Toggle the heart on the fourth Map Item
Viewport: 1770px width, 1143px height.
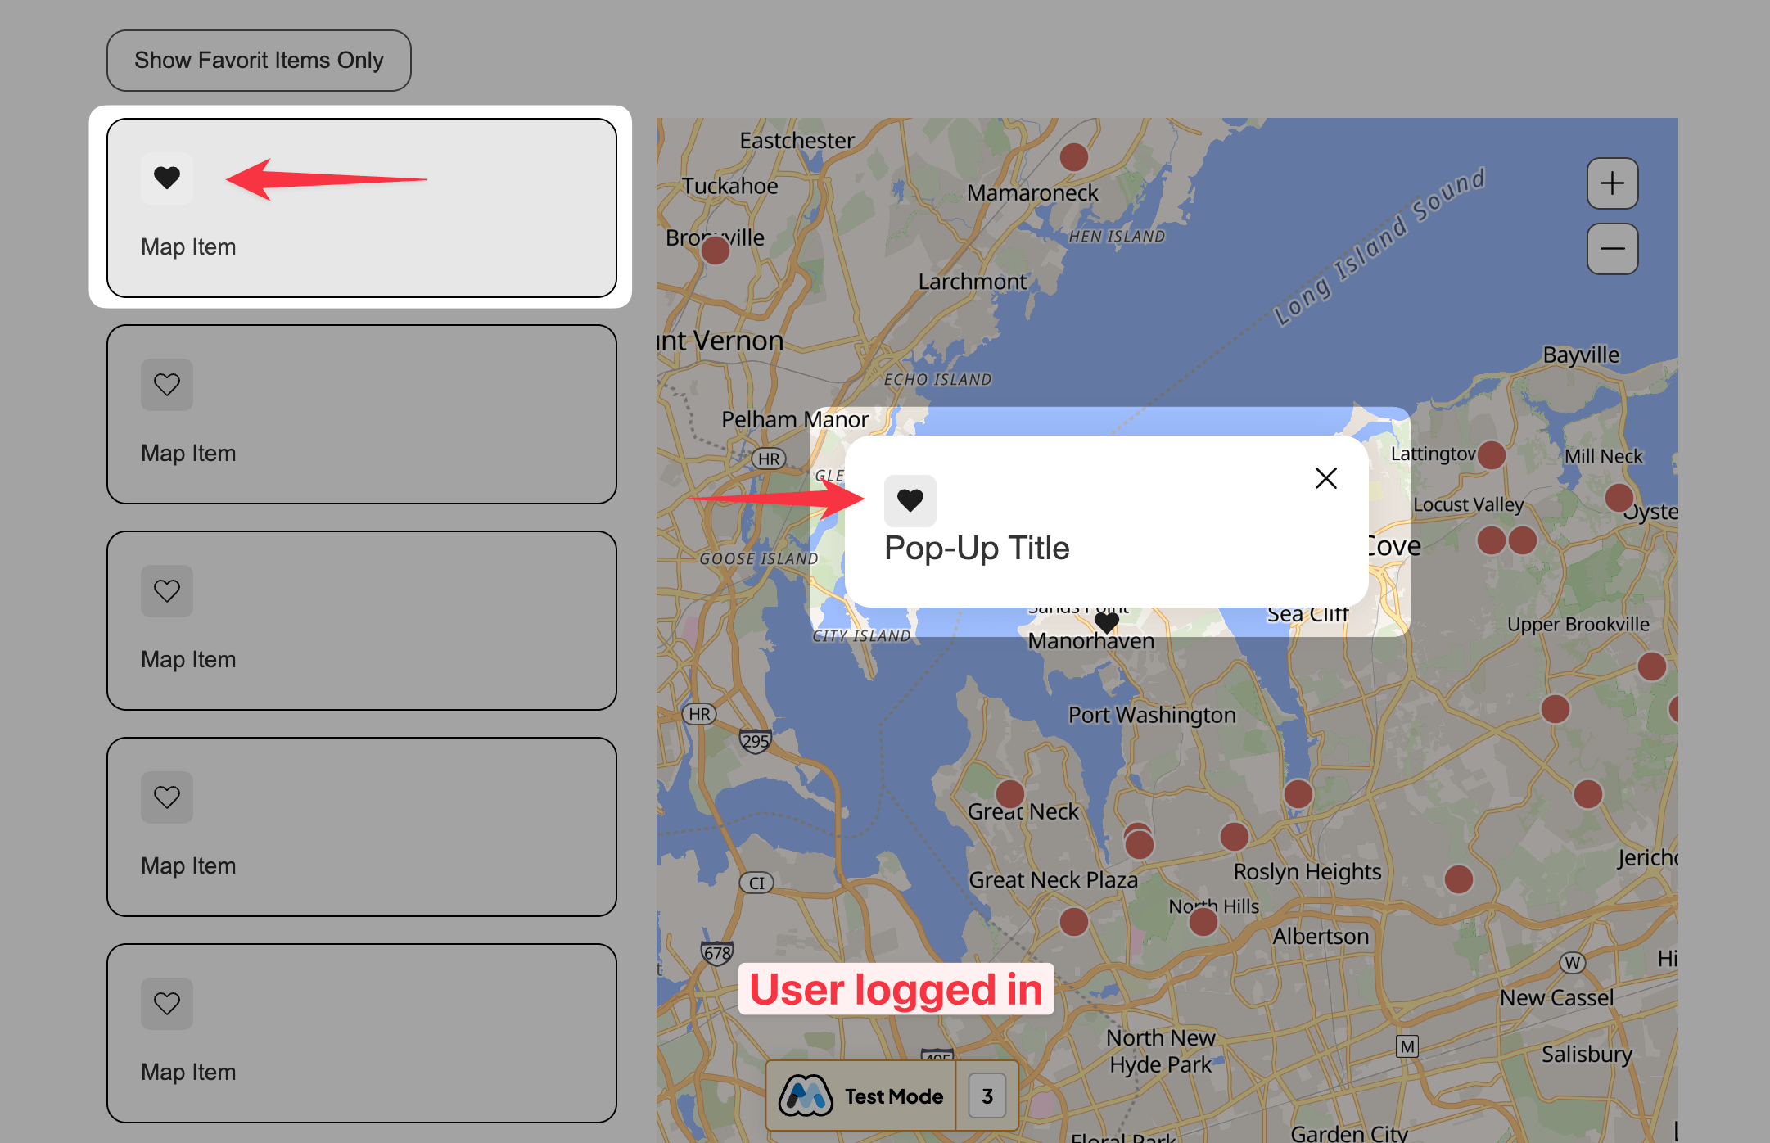[x=167, y=797]
